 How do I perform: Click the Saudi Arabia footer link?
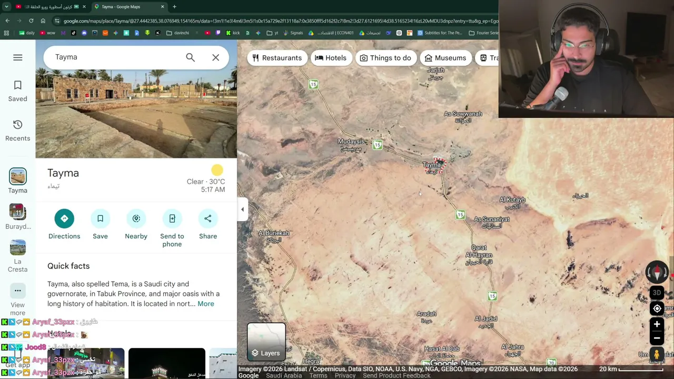pyautogui.click(x=284, y=375)
